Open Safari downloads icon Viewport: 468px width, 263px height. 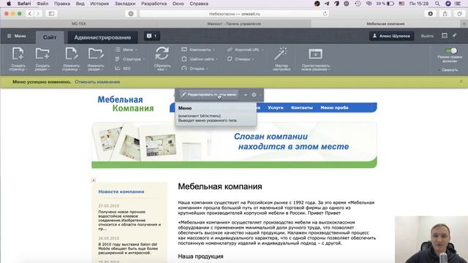point(431,13)
